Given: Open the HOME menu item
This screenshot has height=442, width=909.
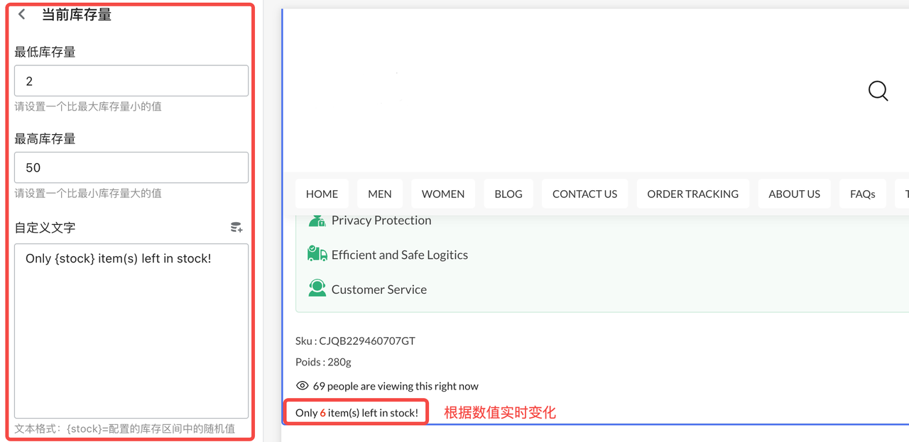Looking at the screenshot, I should [322, 194].
